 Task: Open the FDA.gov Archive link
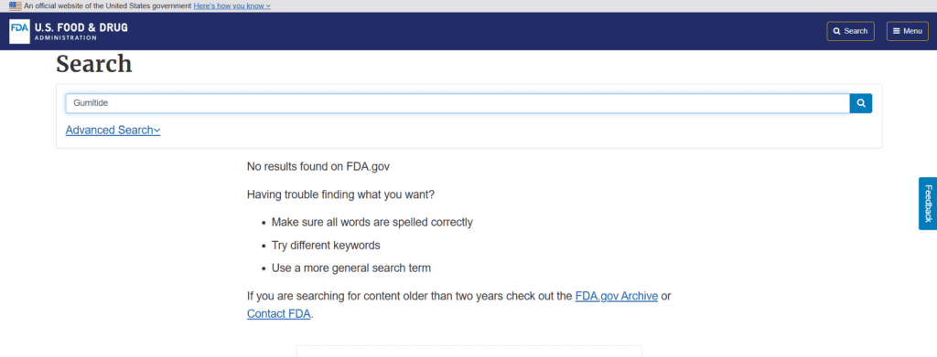point(617,296)
